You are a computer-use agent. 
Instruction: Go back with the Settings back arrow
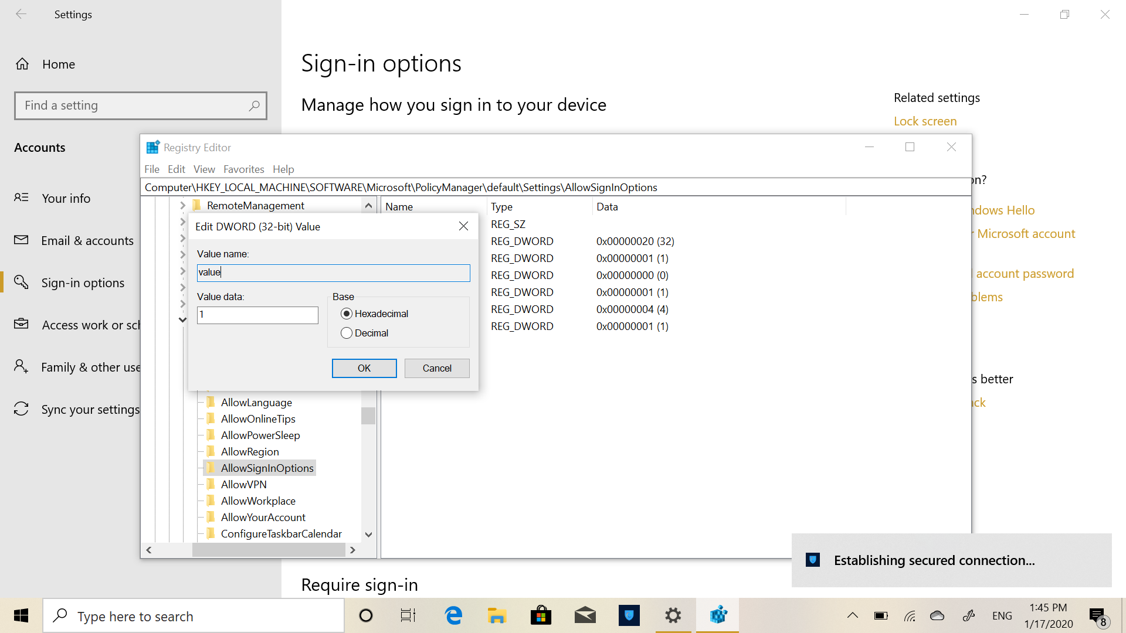pyautogui.click(x=21, y=14)
